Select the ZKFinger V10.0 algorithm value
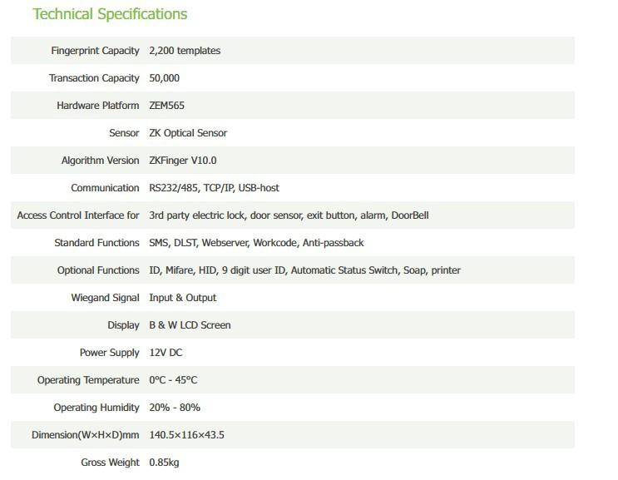 (x=182, y=161)
